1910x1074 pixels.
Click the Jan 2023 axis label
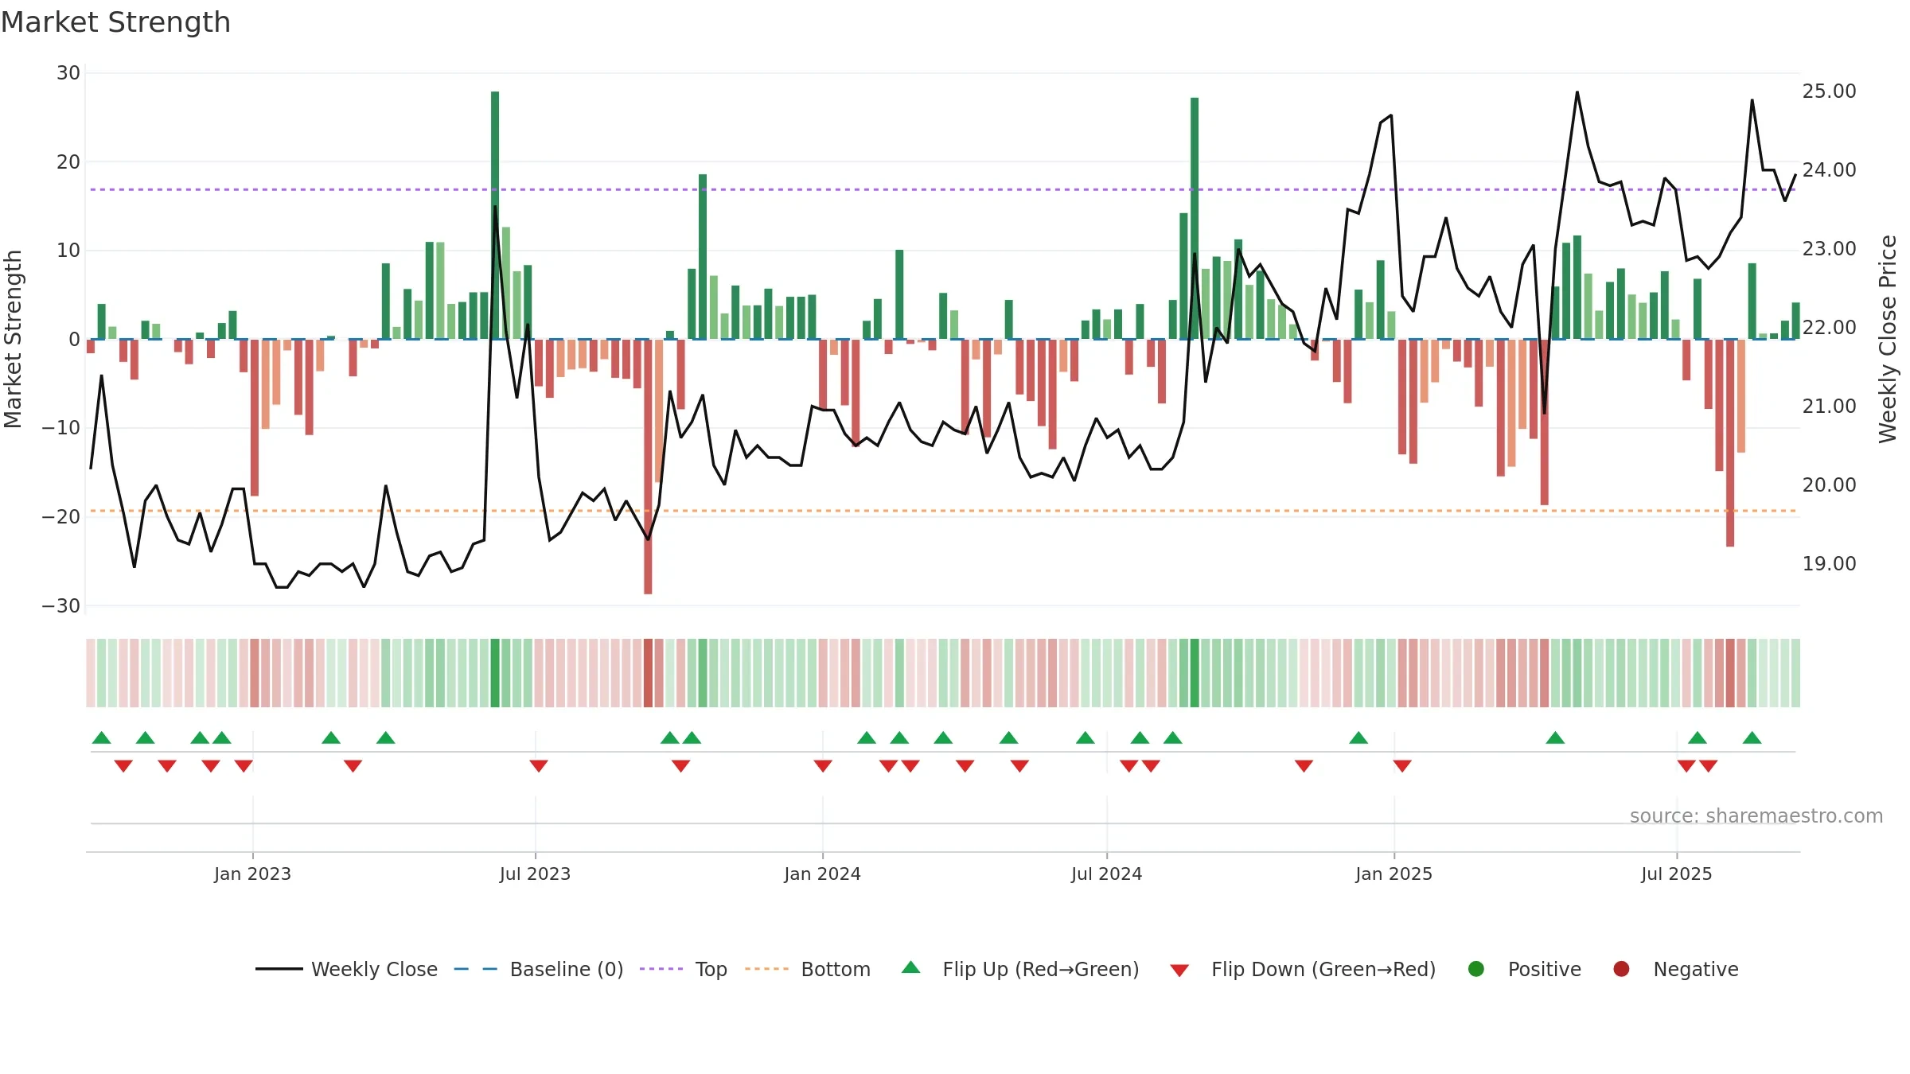(x=252, y=874)
